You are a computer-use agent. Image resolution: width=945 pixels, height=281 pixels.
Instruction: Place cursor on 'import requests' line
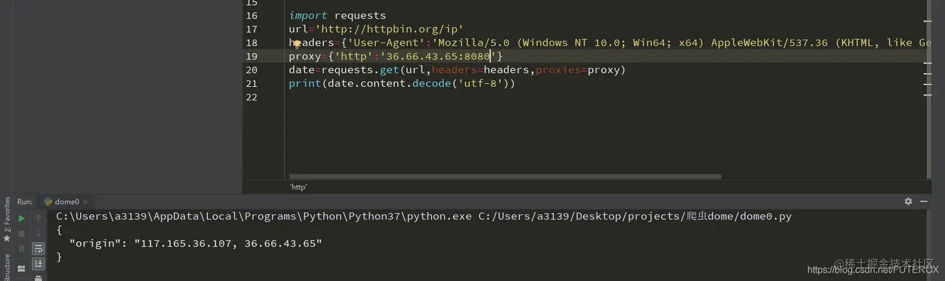(337, 16)
